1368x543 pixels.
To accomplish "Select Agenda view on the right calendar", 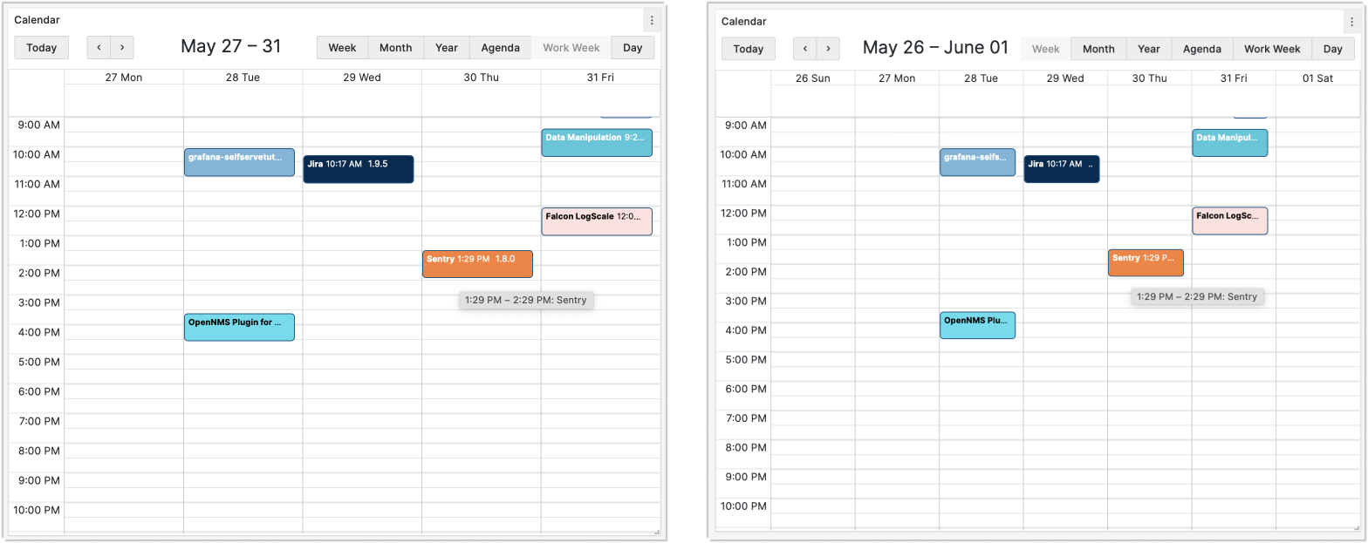I will coord(1201,48).
